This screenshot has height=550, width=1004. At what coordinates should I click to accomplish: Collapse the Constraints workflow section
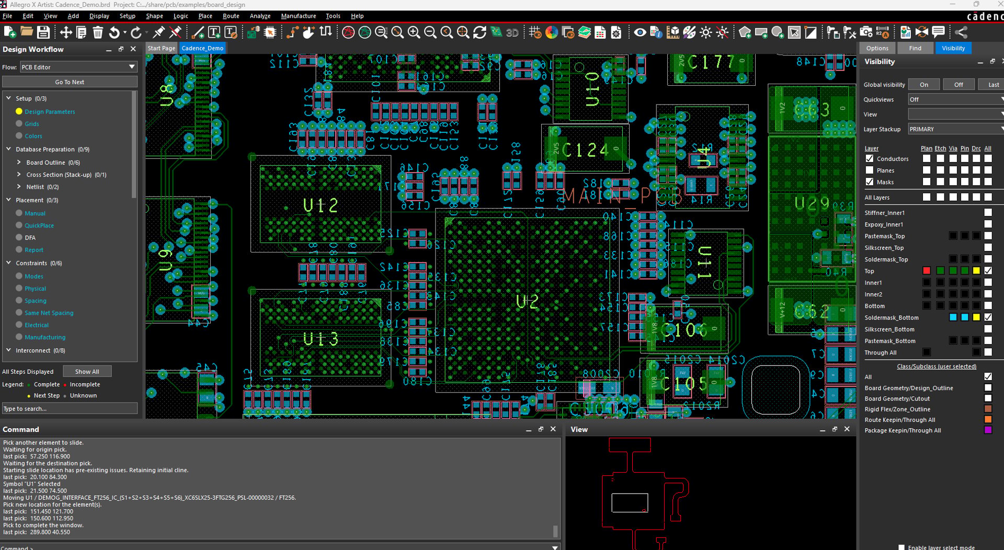[9, 262]
